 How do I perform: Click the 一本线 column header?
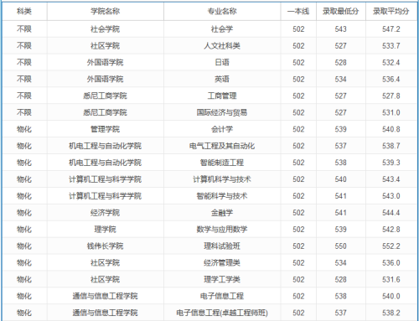tap(298, 12)
